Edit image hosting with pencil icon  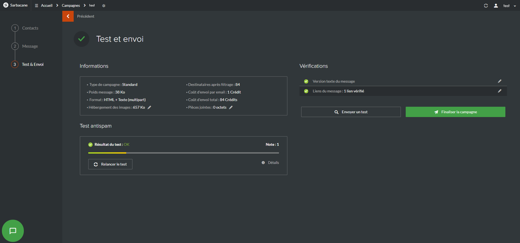point(149,108)
